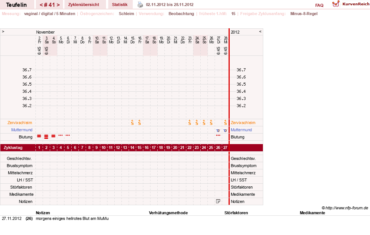
Task: Click note text morgens einiges hellrotes Blut am MuMu
Action: click(x=72, y=218)
